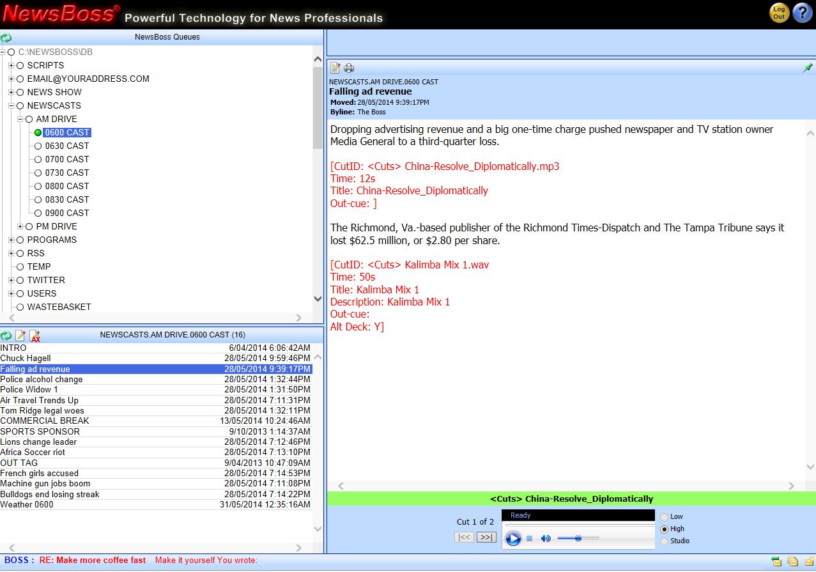Viewport: 816px width, 572px height.
Task: Select Low audio quality
Action: (x=665, y=516)
